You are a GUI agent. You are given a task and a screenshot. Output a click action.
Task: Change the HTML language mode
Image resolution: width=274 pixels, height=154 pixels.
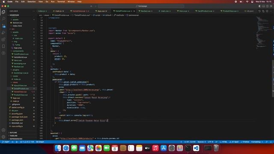coord(223,142)
